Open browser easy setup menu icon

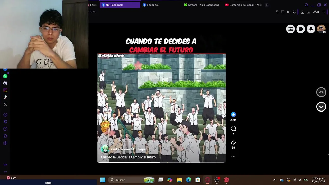pyautogui.click(x=324, y=12)
